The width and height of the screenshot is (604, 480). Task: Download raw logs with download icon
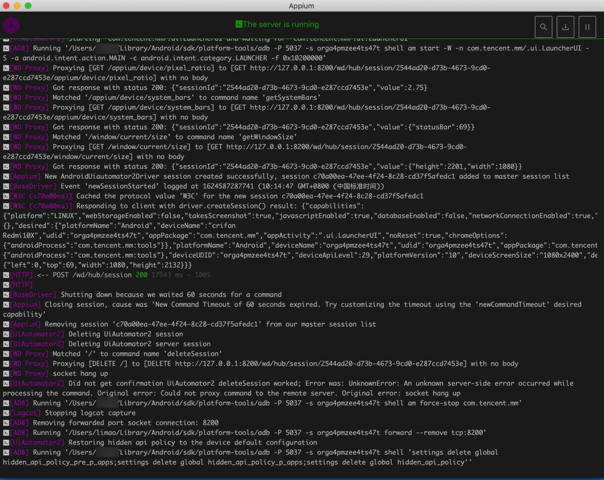565,27
